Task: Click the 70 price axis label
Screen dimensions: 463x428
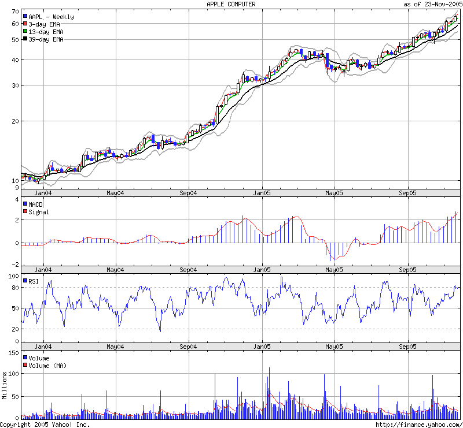Action: pyautogui.click(x=16, y=12)
